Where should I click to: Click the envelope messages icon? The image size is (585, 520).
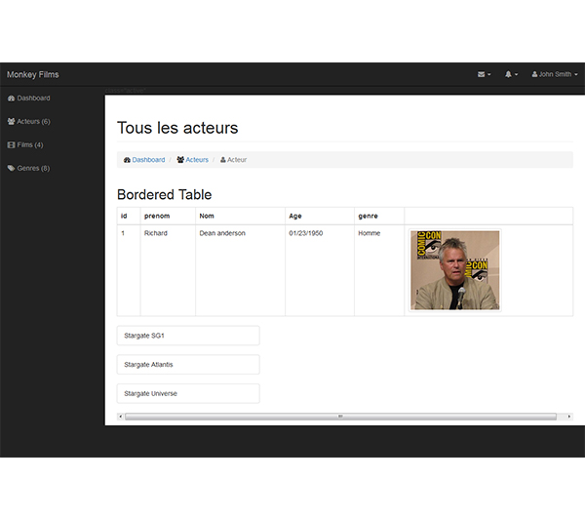[481, 74]
